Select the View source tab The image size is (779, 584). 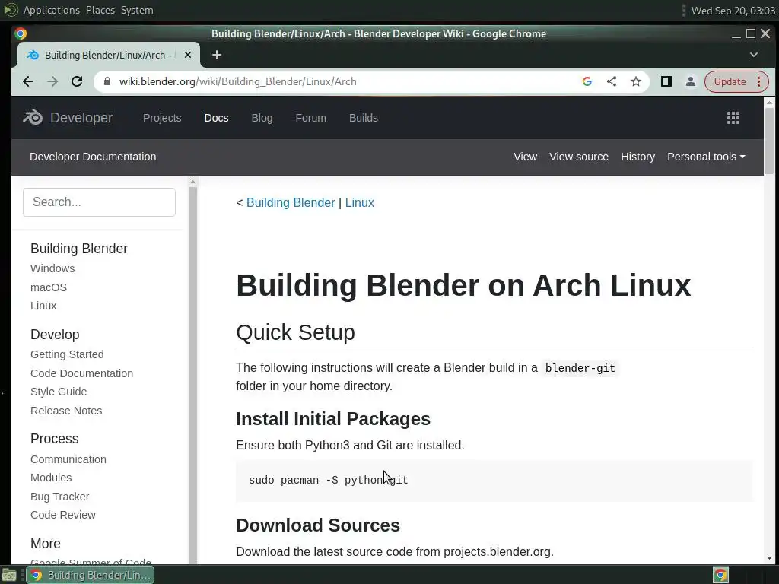tap(579, 157)
